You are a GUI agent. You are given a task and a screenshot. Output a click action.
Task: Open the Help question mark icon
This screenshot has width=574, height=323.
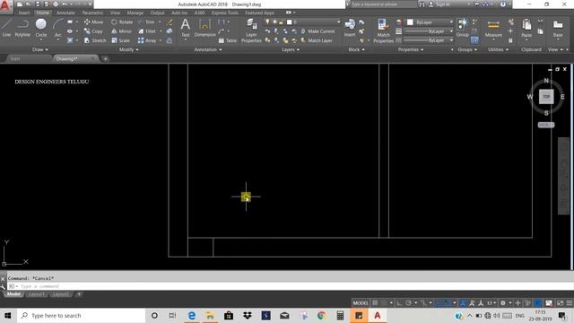(503, 4)
